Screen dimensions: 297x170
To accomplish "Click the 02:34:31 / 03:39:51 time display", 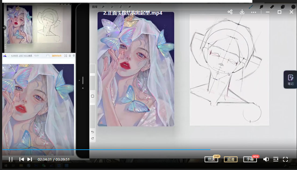I will click(54, 160).
